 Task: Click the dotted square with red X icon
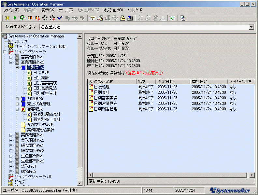(x=52, y=18)
